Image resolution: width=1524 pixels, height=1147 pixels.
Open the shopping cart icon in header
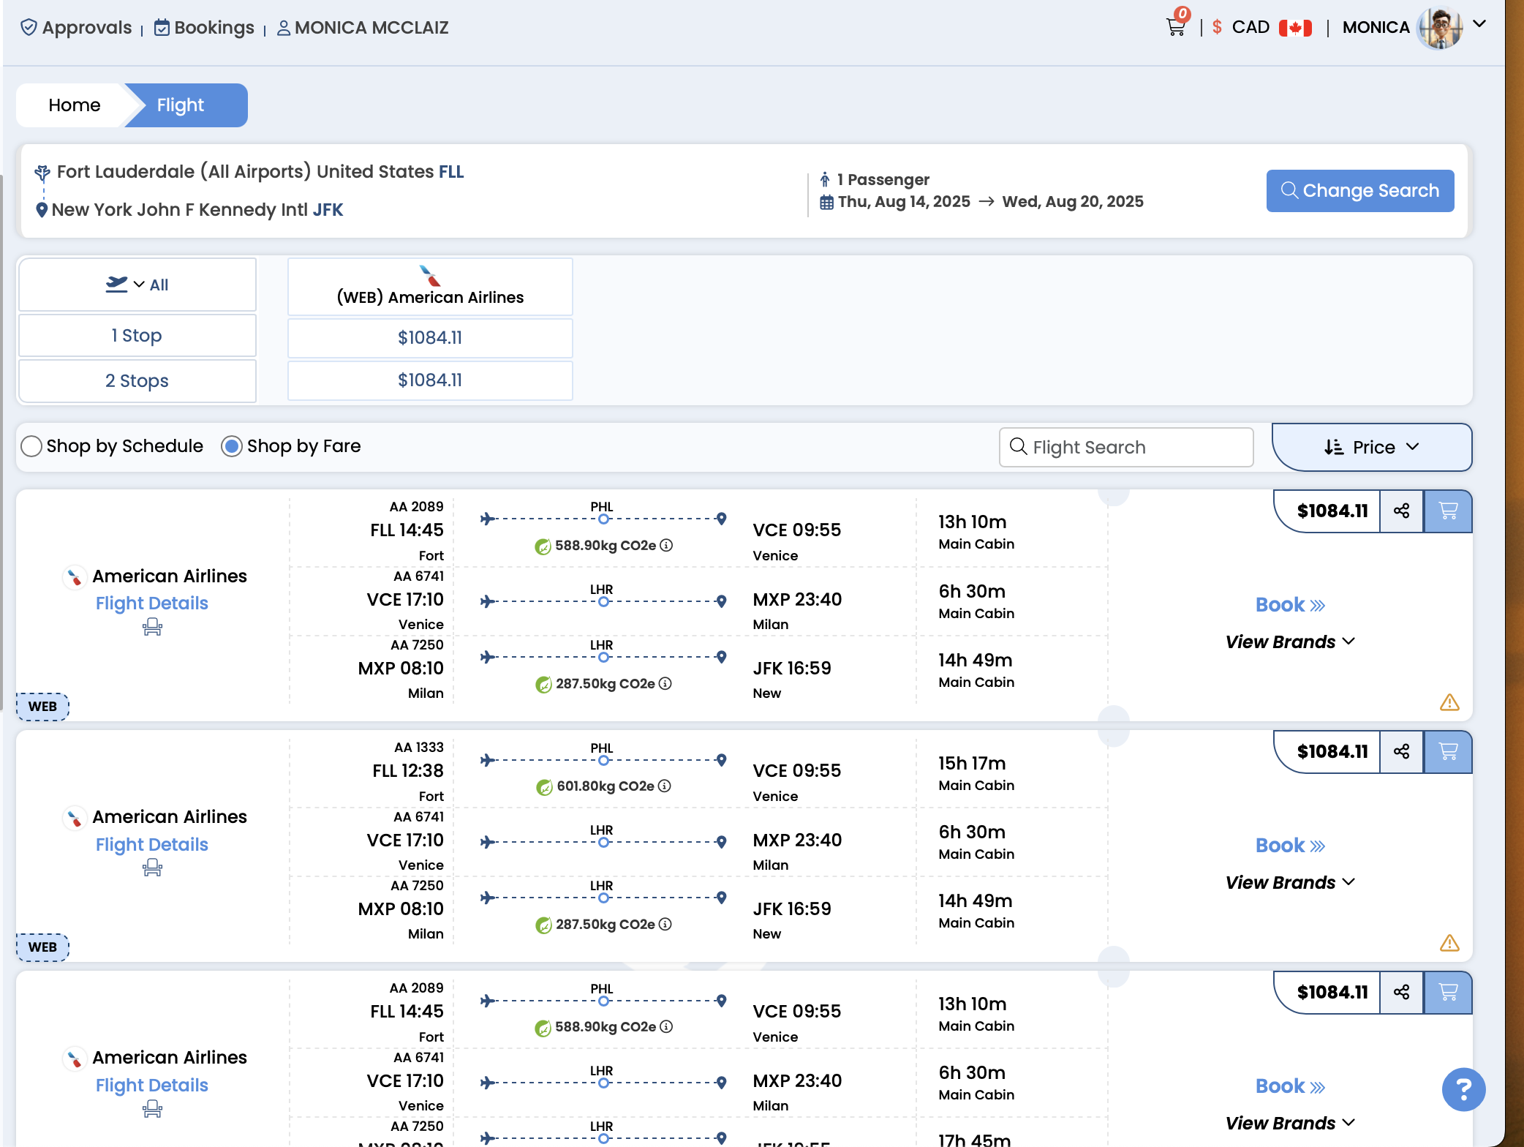(x=1176, y=27)
